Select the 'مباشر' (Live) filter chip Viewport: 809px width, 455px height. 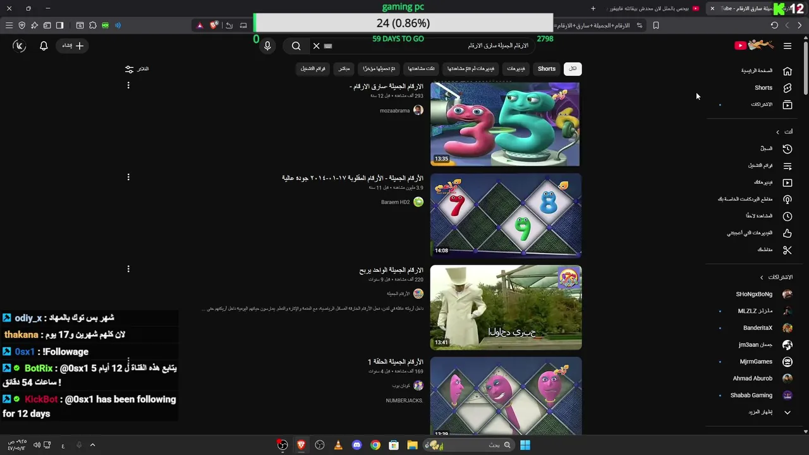[344, 69]
